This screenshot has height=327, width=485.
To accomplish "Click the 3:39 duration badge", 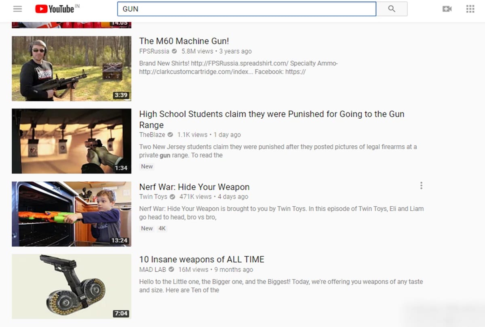I will point(121,95).
